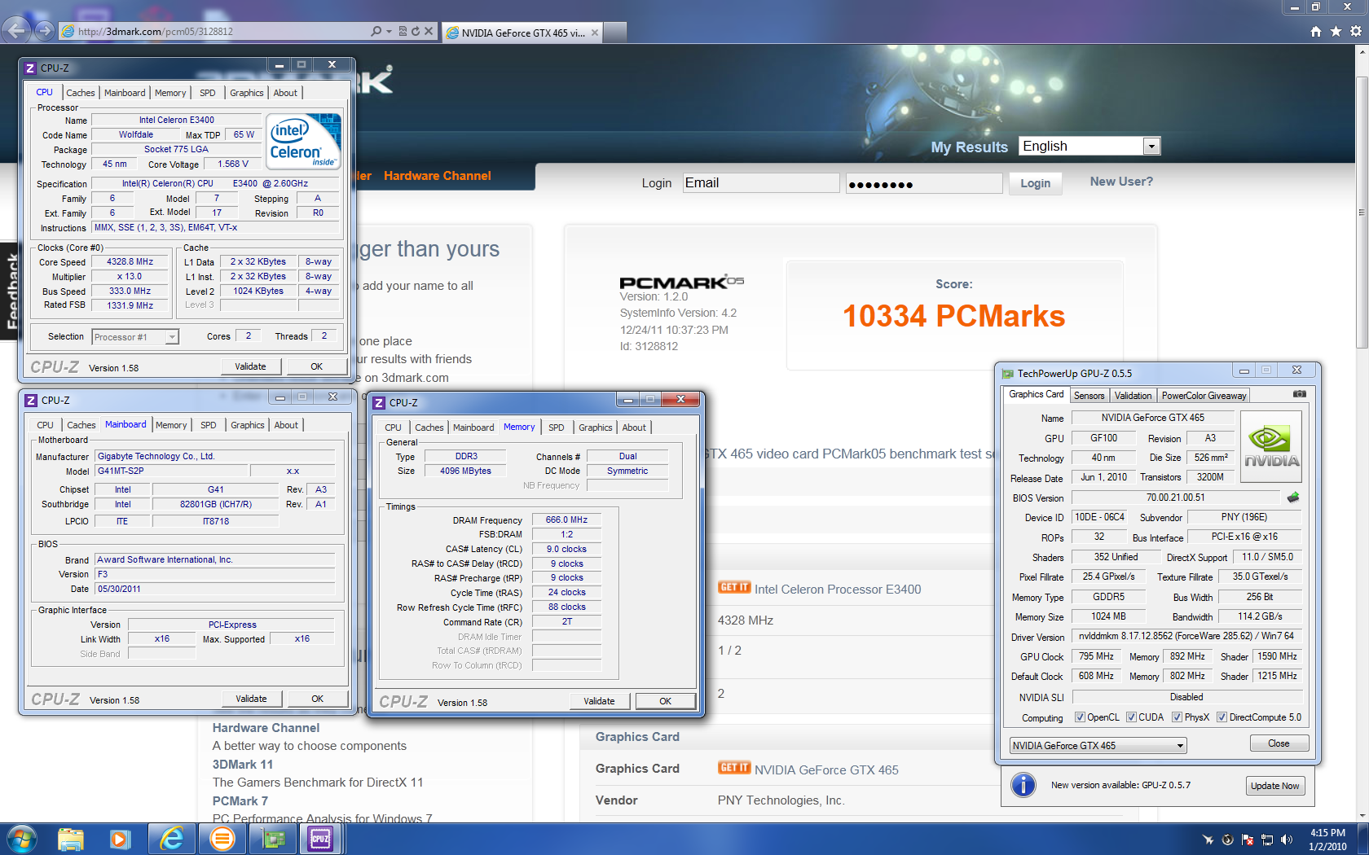Click the GET IT badge next to Intel Celeron Processor
1369x855 pixels.
tap(734, 587)
